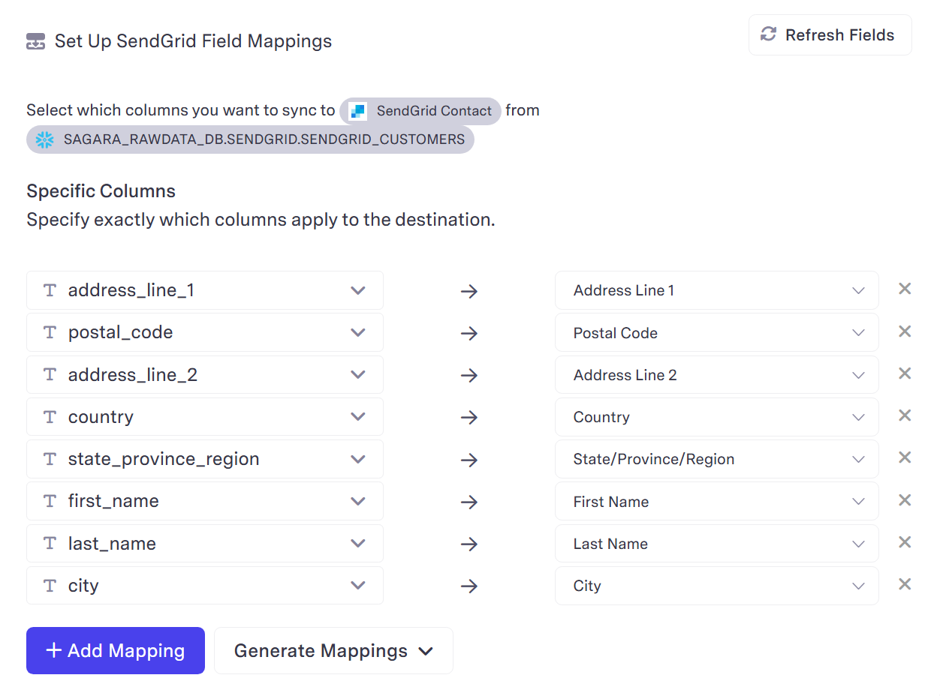
Task: Remove the city mapping row
Action: pos(905,584)
